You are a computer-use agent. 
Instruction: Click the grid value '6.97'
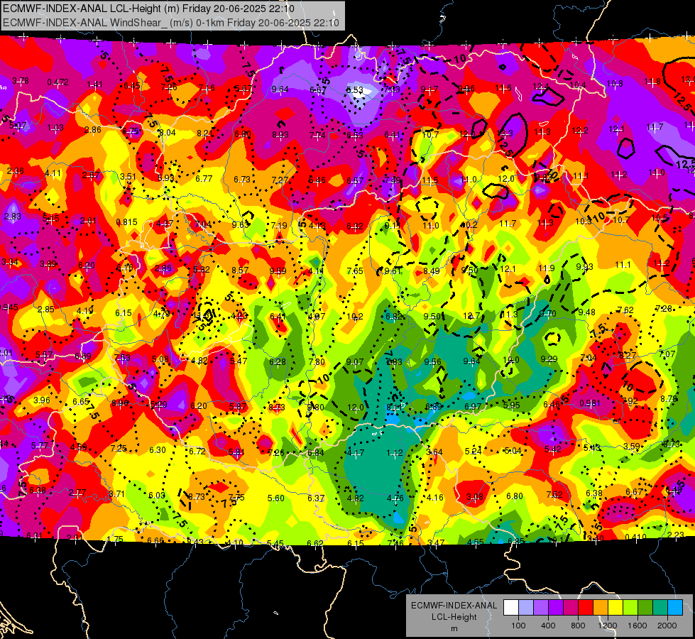[473, 406]
